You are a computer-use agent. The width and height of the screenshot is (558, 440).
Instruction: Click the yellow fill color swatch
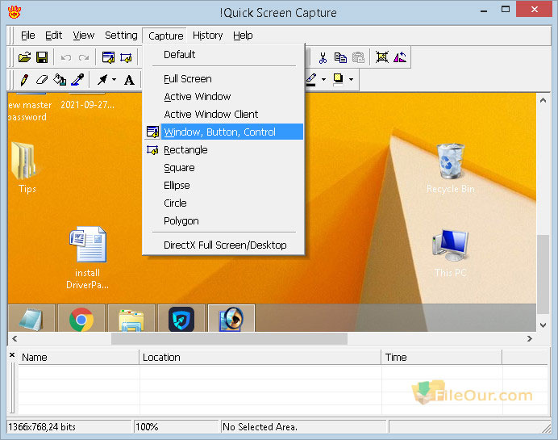tap(338, 79)
